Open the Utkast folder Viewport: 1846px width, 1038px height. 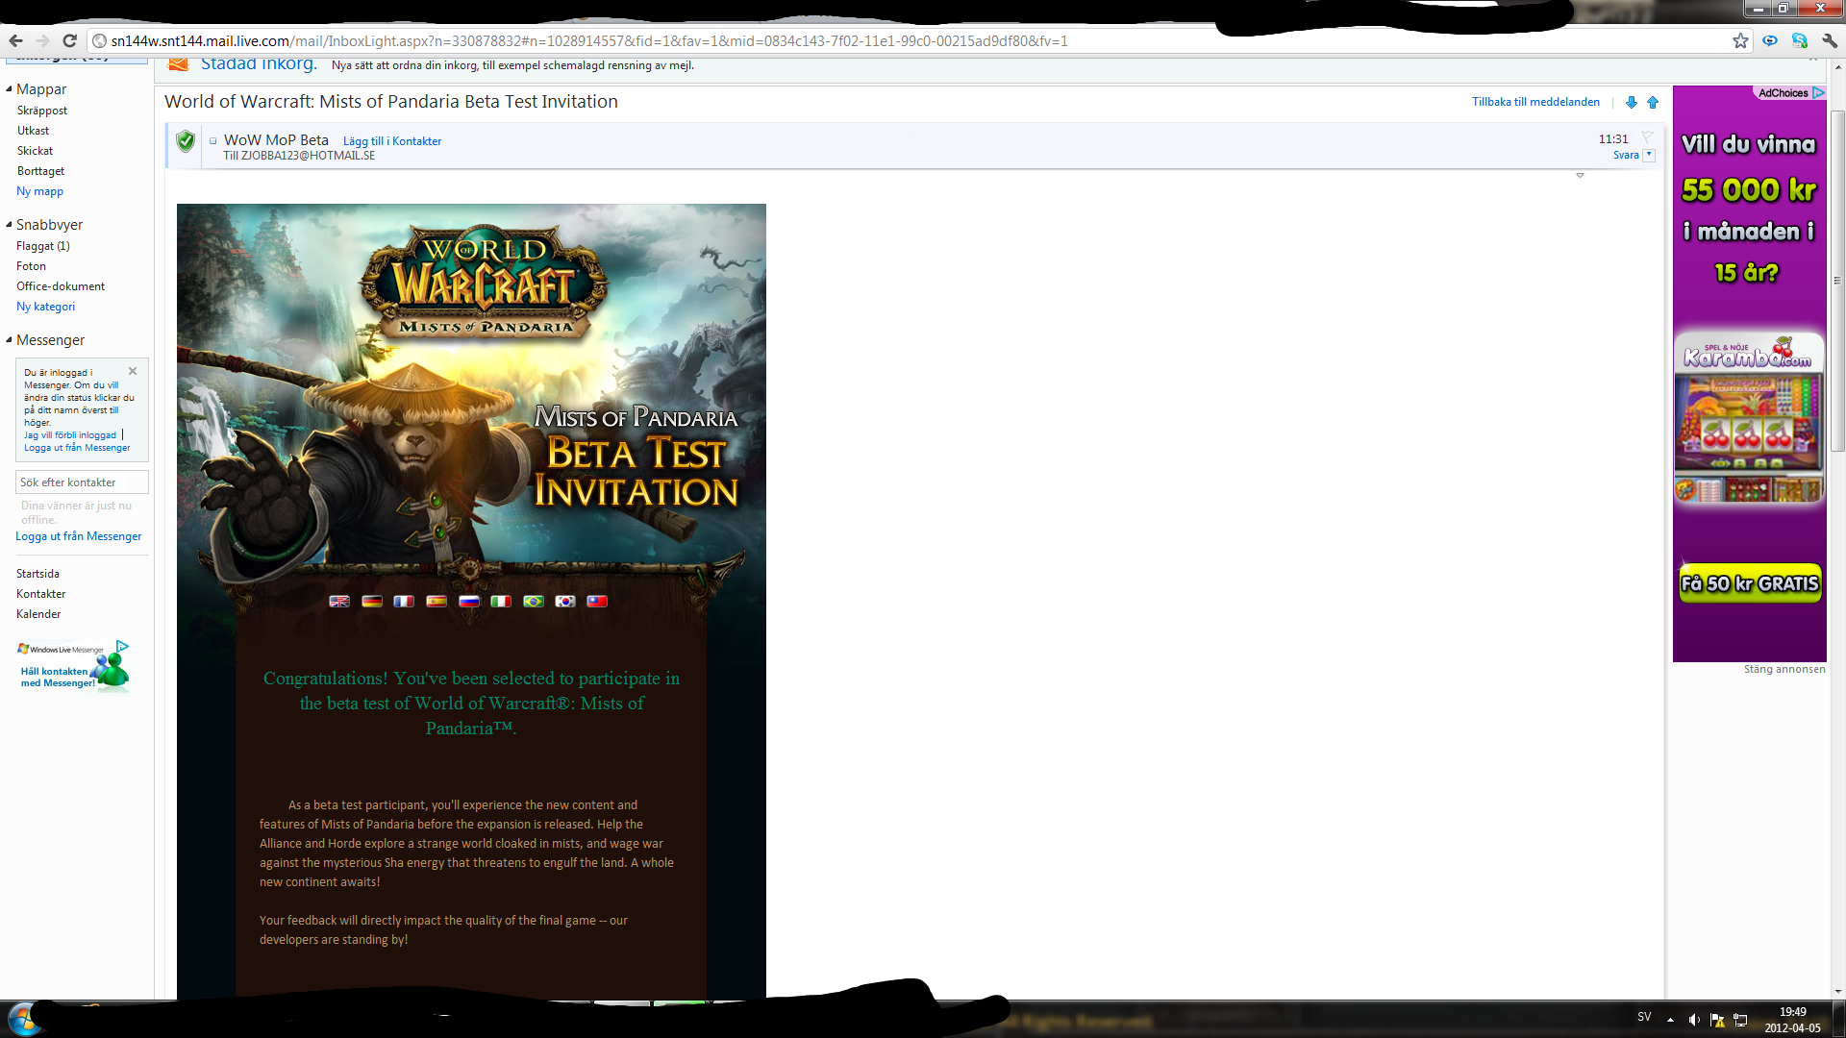pos(33,131)
